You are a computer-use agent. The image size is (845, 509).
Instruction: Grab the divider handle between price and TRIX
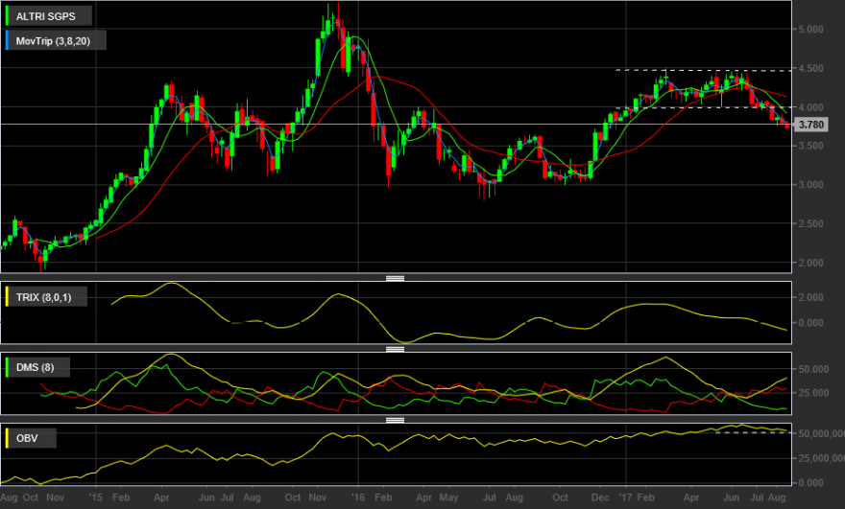(x=395, y=278)
